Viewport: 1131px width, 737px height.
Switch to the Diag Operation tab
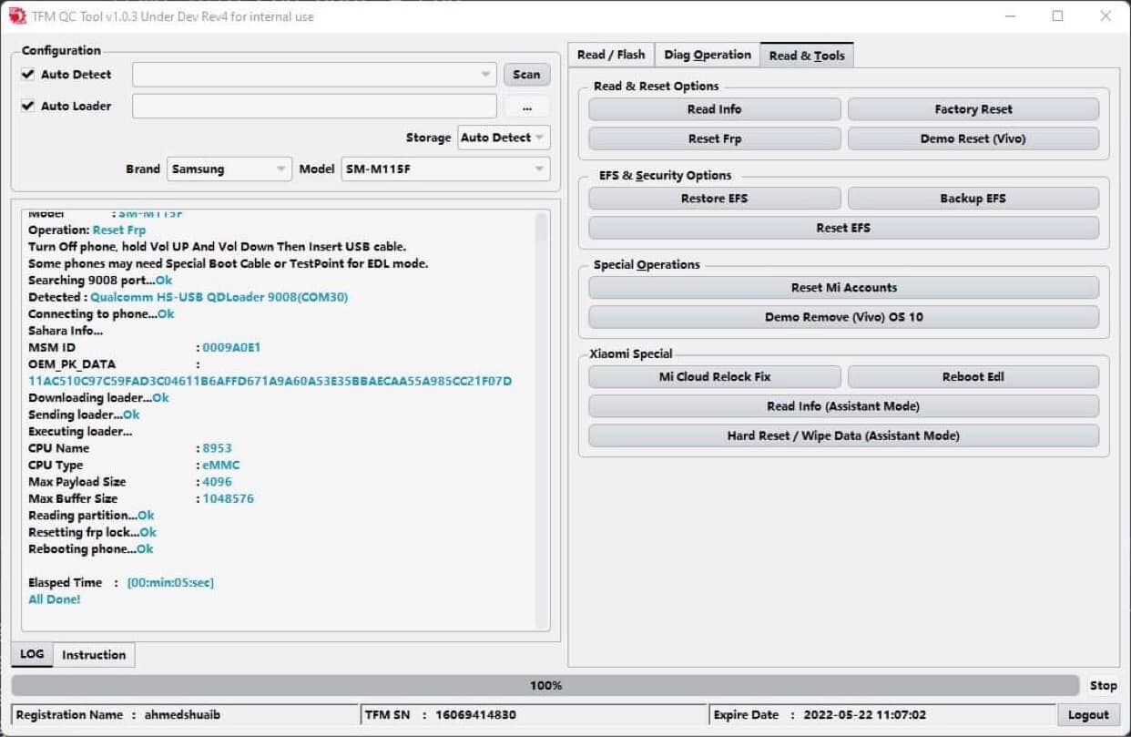click(708, 55)
